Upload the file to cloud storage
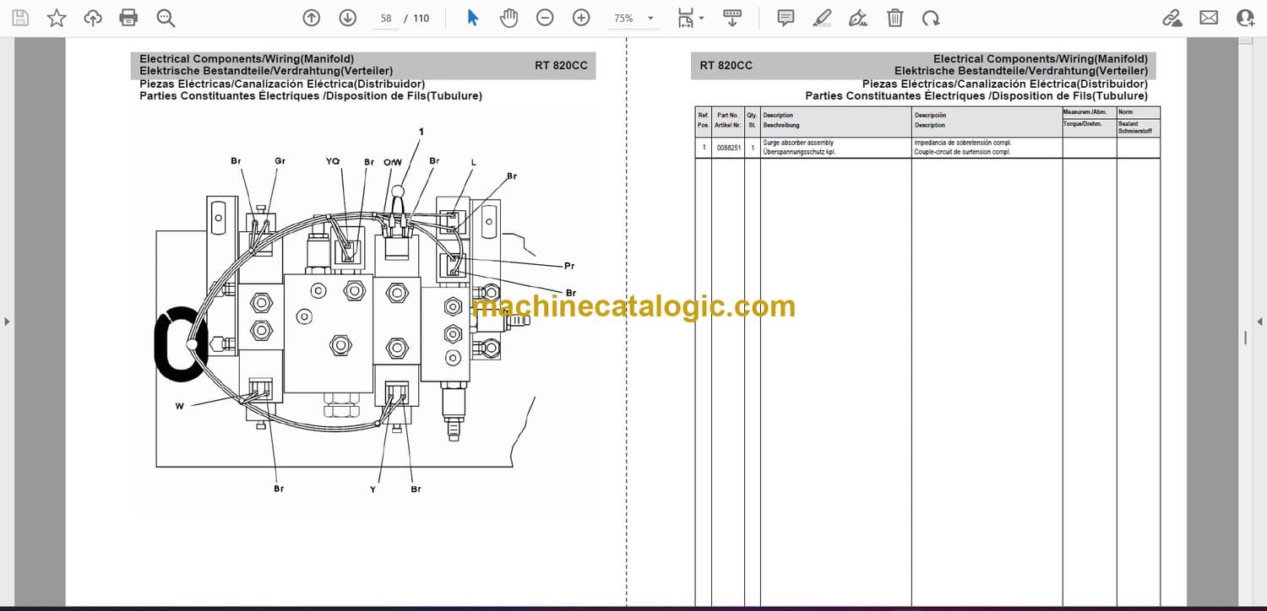Screen dimensions: 1267x611 click(93, 18)
